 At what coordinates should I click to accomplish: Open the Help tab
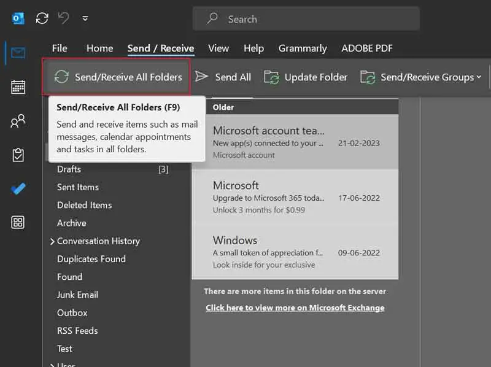[253, 48]
